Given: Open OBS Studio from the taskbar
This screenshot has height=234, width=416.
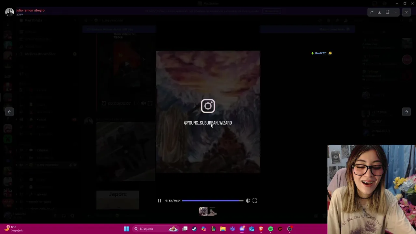Looking at the screenshot, I should point(290,229).
